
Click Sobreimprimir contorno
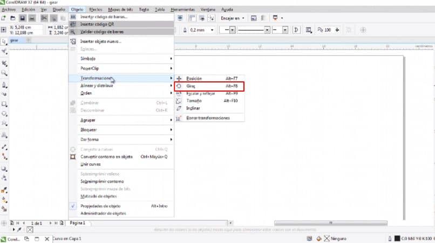click(x=121, y=182)
